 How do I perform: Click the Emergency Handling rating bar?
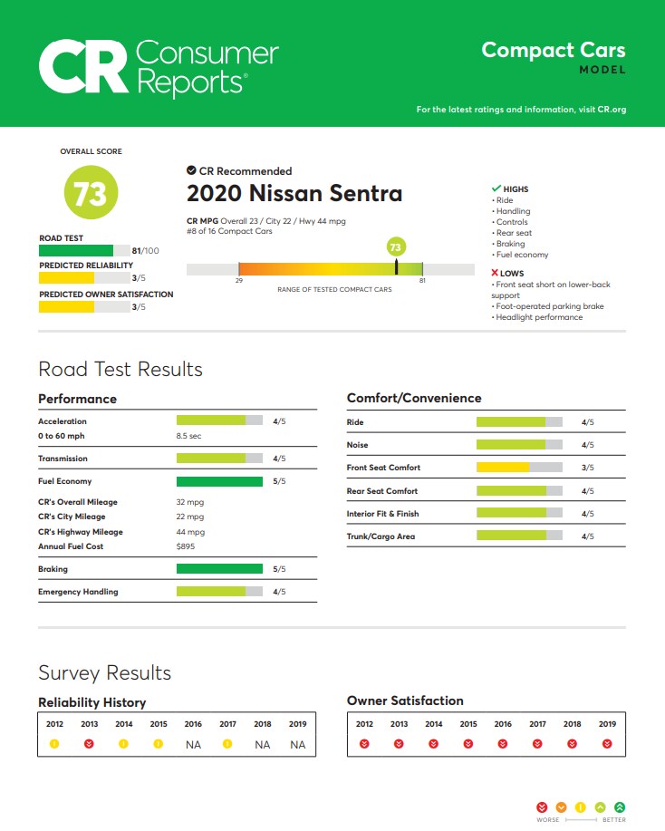(219, 592)
